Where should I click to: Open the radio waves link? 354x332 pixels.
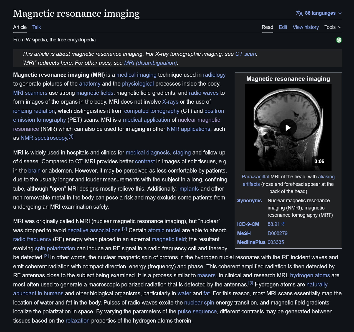(204, 93)
